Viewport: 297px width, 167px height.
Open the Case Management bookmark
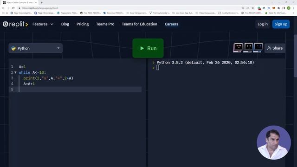[x=136, y=13]
